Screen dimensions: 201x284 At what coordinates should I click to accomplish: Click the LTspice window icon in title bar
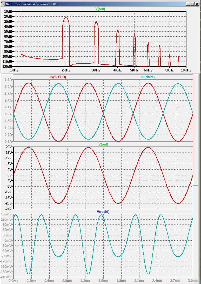[3, 4]
